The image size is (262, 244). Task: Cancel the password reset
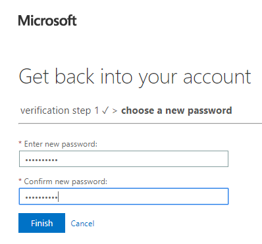coord(82,224)
